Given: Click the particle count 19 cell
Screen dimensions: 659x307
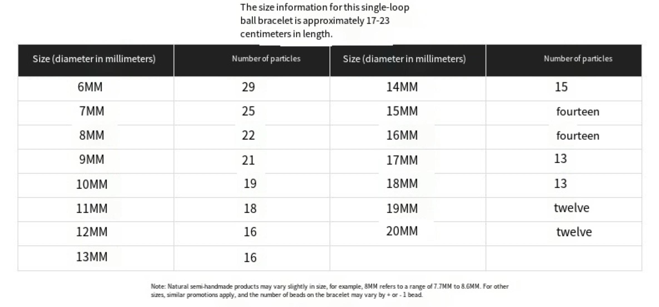Looking at the screenshot, I should (250, 184).
